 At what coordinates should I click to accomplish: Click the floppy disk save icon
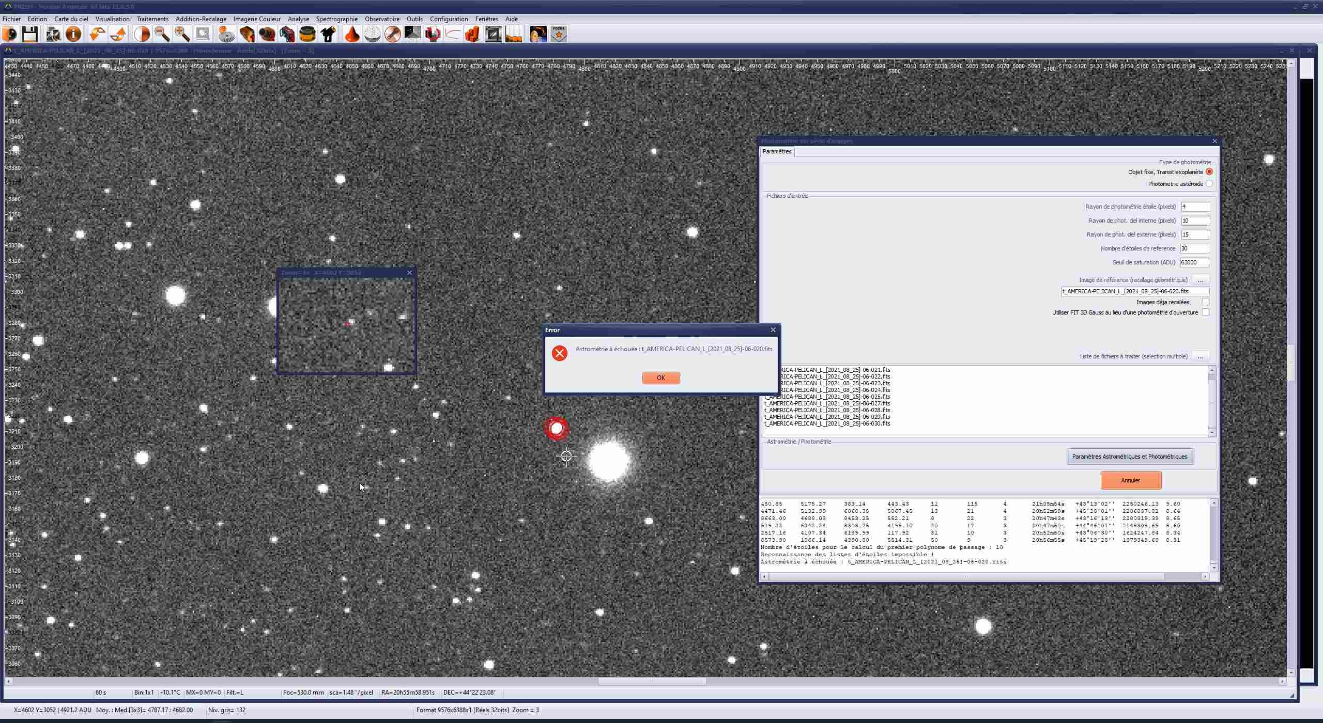coord(30,35)
